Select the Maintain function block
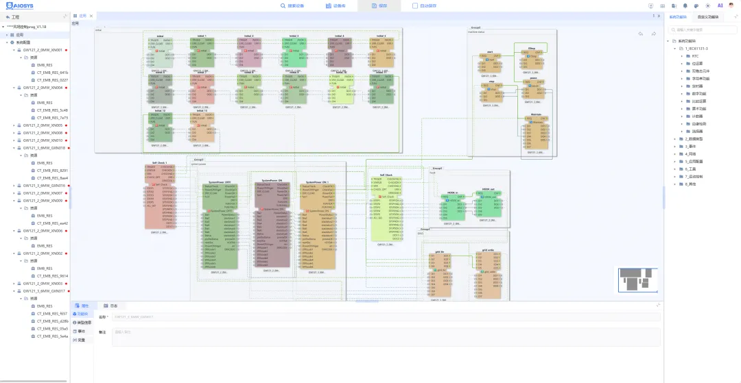This screenshot has width=741, height=383. [x=537, y=132]
